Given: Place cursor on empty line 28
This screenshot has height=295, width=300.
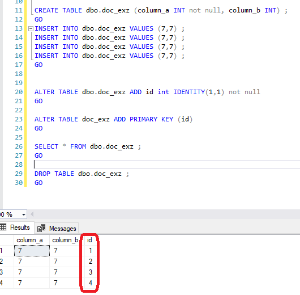Looking at the screenshot, I should (166, 165).
